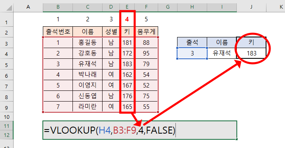Click the VLOOKUP formula cell
The height and width of the screenshot is (148, 285).
pyautogui.click(x=140, y=130)
